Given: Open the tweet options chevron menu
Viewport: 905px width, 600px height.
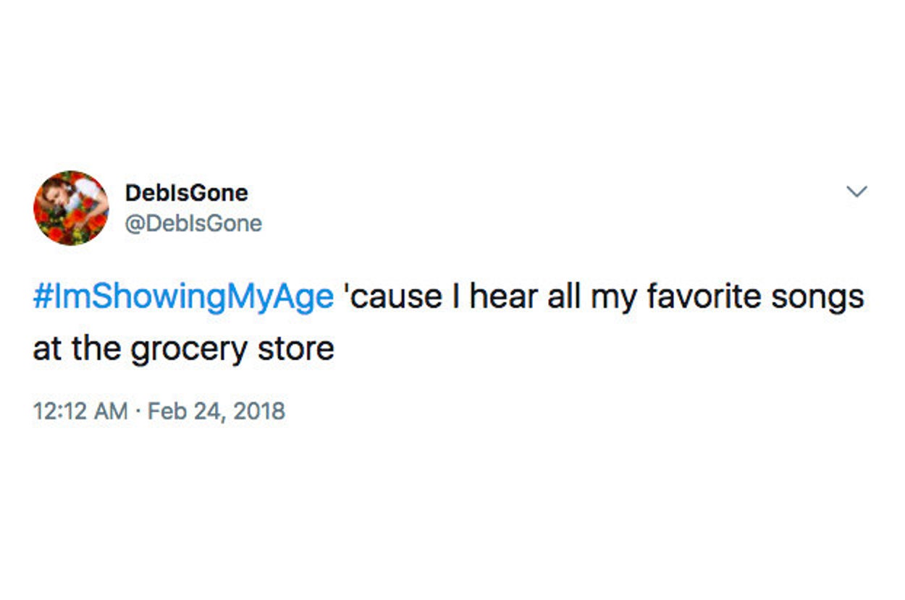Looking at the screenshot, I should [x=856, y=192].
